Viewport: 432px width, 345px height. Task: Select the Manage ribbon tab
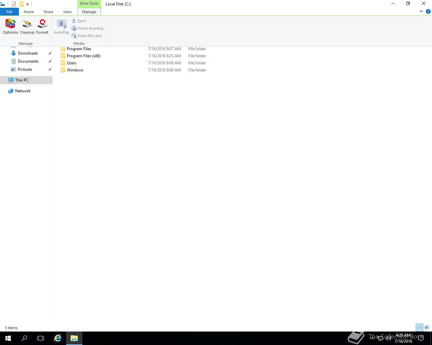click(89, 12)
